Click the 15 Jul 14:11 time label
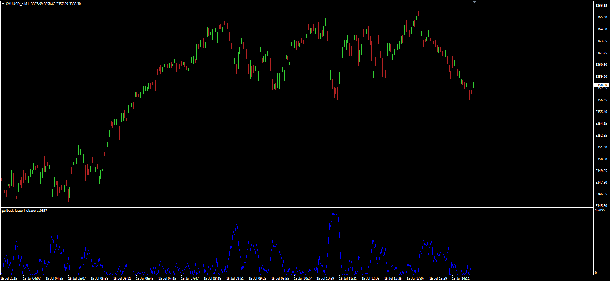Screen dimensions: 610x281 [x=461, y=279]
